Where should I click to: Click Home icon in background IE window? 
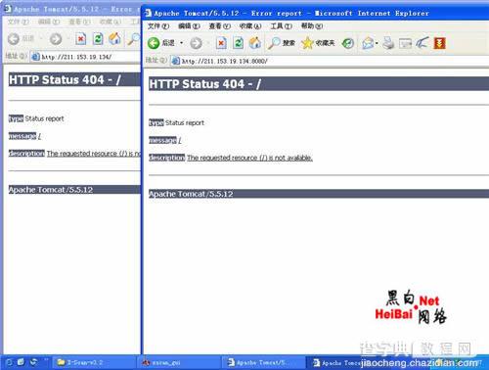point(114,39)
